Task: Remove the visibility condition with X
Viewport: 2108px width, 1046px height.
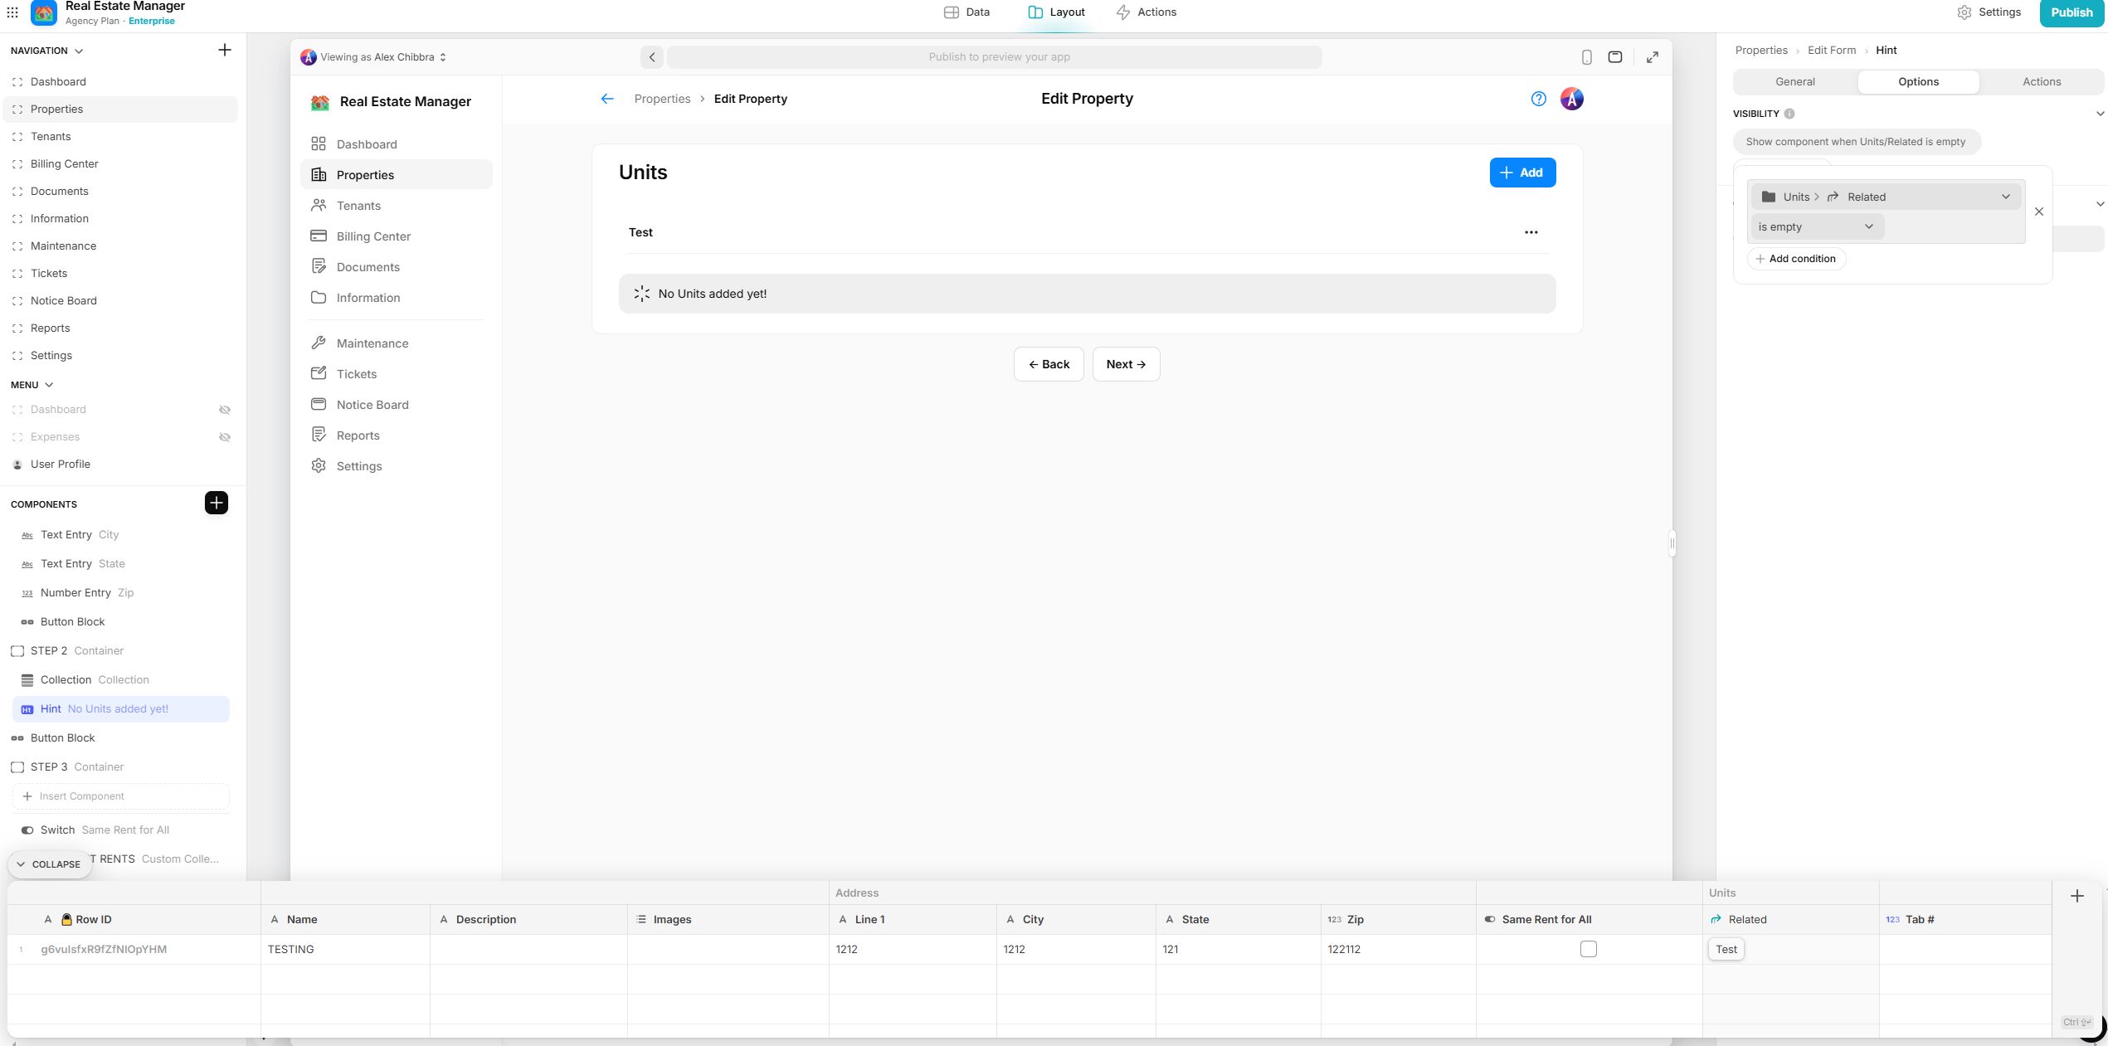Action: pos(2038,212)
